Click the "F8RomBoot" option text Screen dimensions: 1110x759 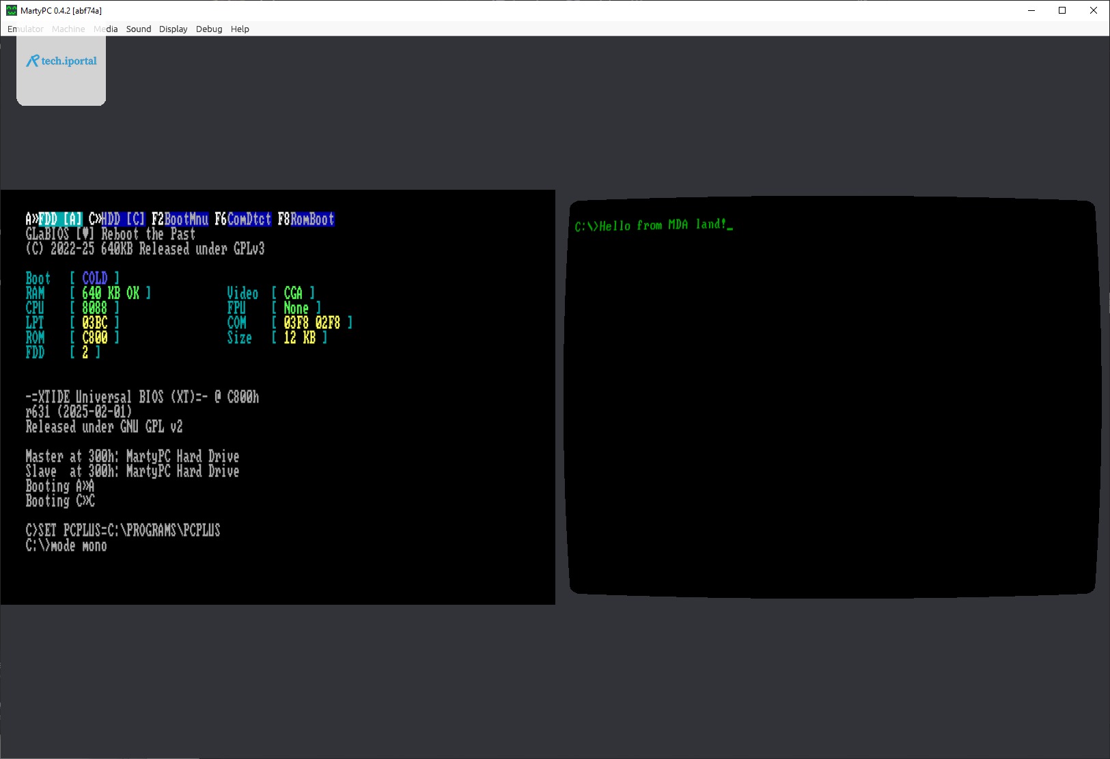tap(306, 219)
